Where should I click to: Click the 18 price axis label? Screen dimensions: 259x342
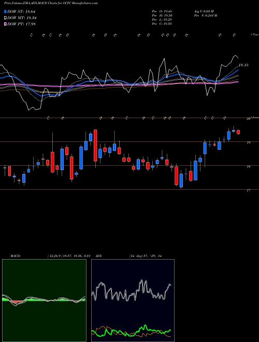[x=248, y=167]
